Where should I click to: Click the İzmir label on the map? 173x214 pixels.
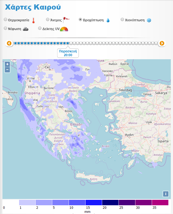pos(116,129)
